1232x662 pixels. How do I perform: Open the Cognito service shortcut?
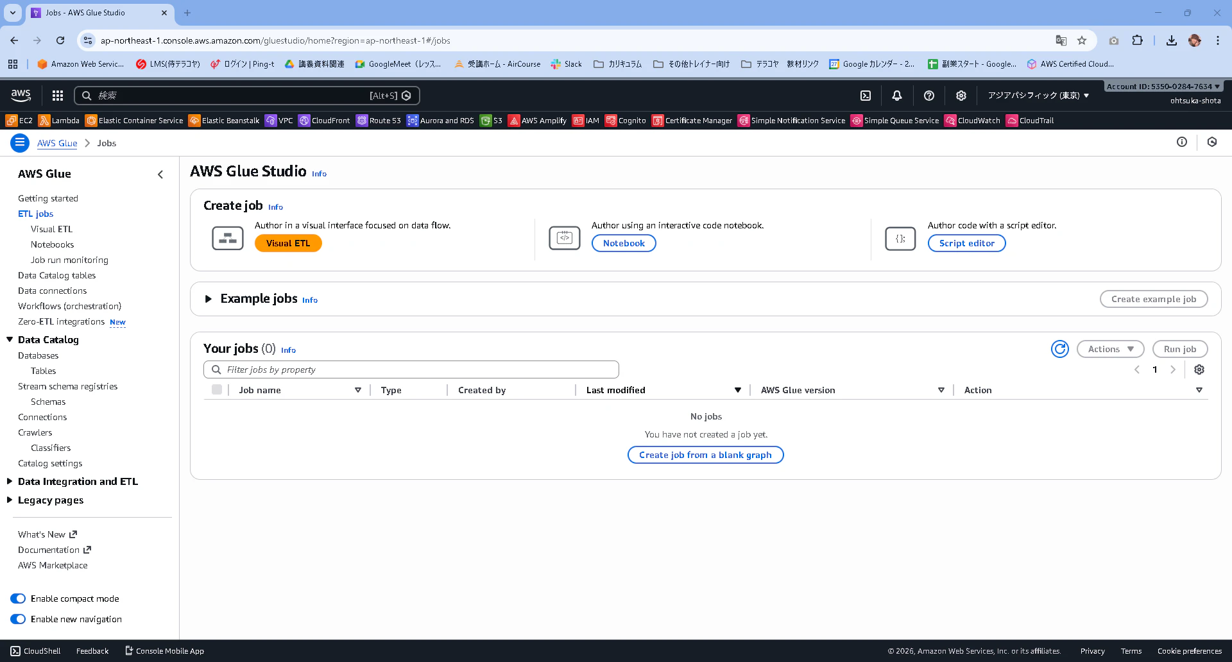click(626, 121)
